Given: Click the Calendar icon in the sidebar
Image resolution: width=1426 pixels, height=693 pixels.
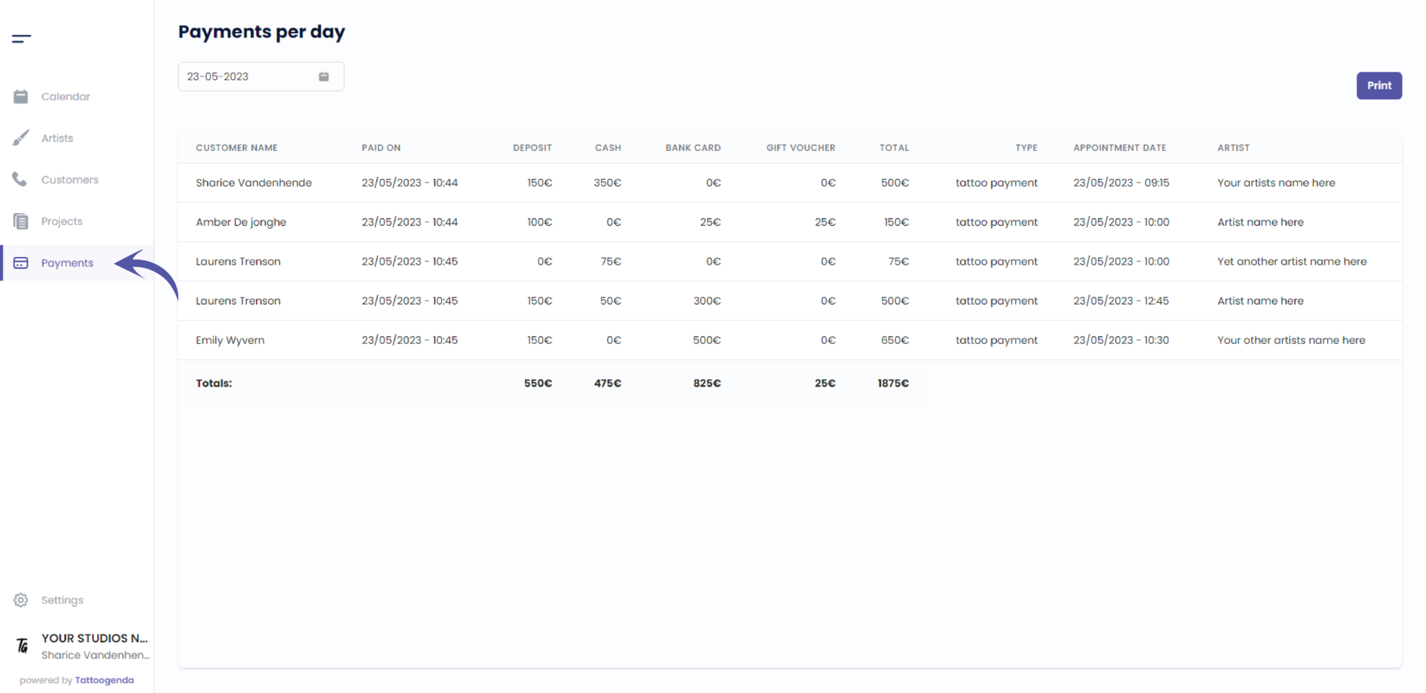Looking at the screenshot, I should point(21,96).
